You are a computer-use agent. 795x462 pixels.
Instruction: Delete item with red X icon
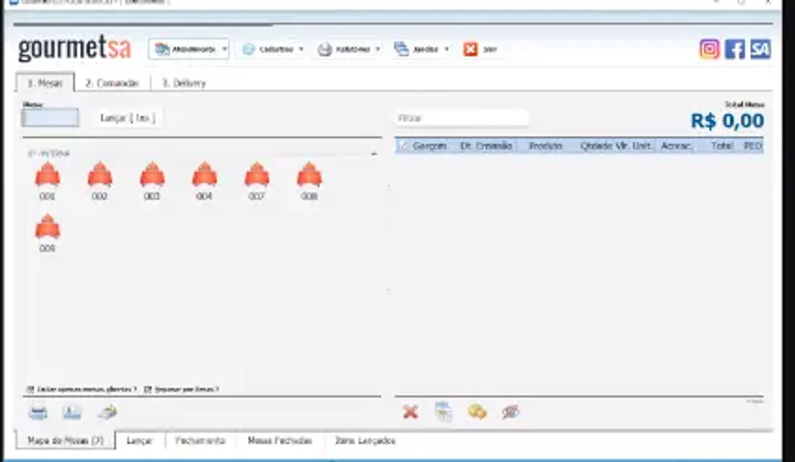(x=411, y=412)
